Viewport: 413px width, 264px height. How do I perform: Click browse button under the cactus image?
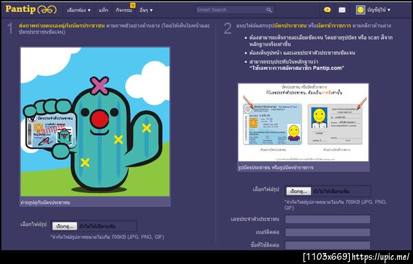[65, 226]
